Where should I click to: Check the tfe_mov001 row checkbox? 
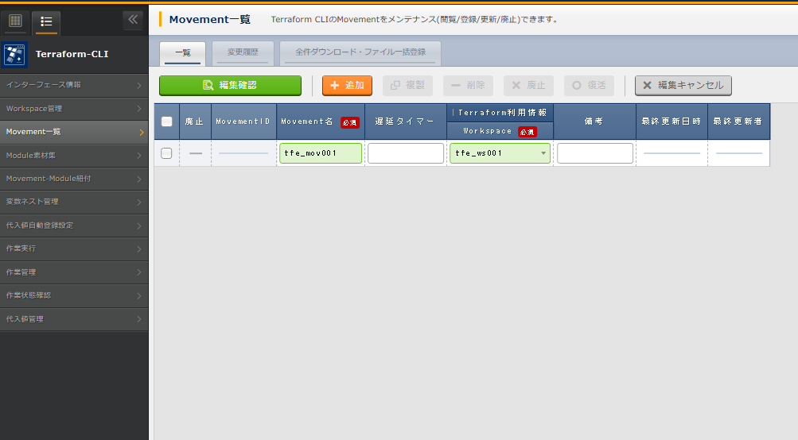coord(166,153)
